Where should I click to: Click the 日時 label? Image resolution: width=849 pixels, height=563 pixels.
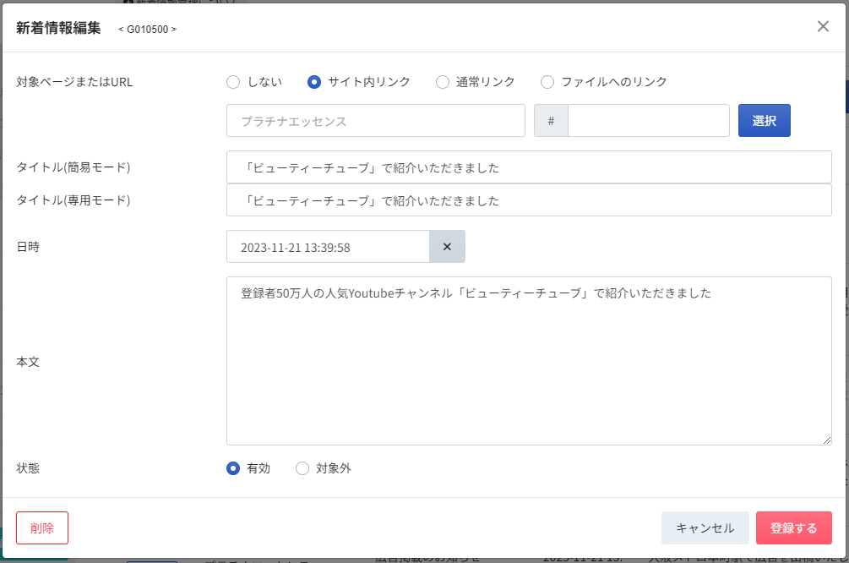[x=28, y=247]
